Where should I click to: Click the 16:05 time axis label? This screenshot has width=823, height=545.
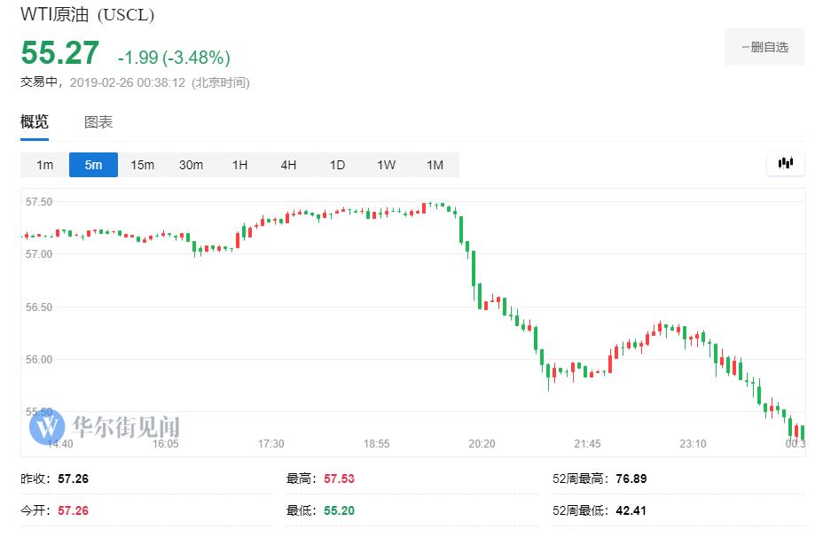tap(165, 444)
